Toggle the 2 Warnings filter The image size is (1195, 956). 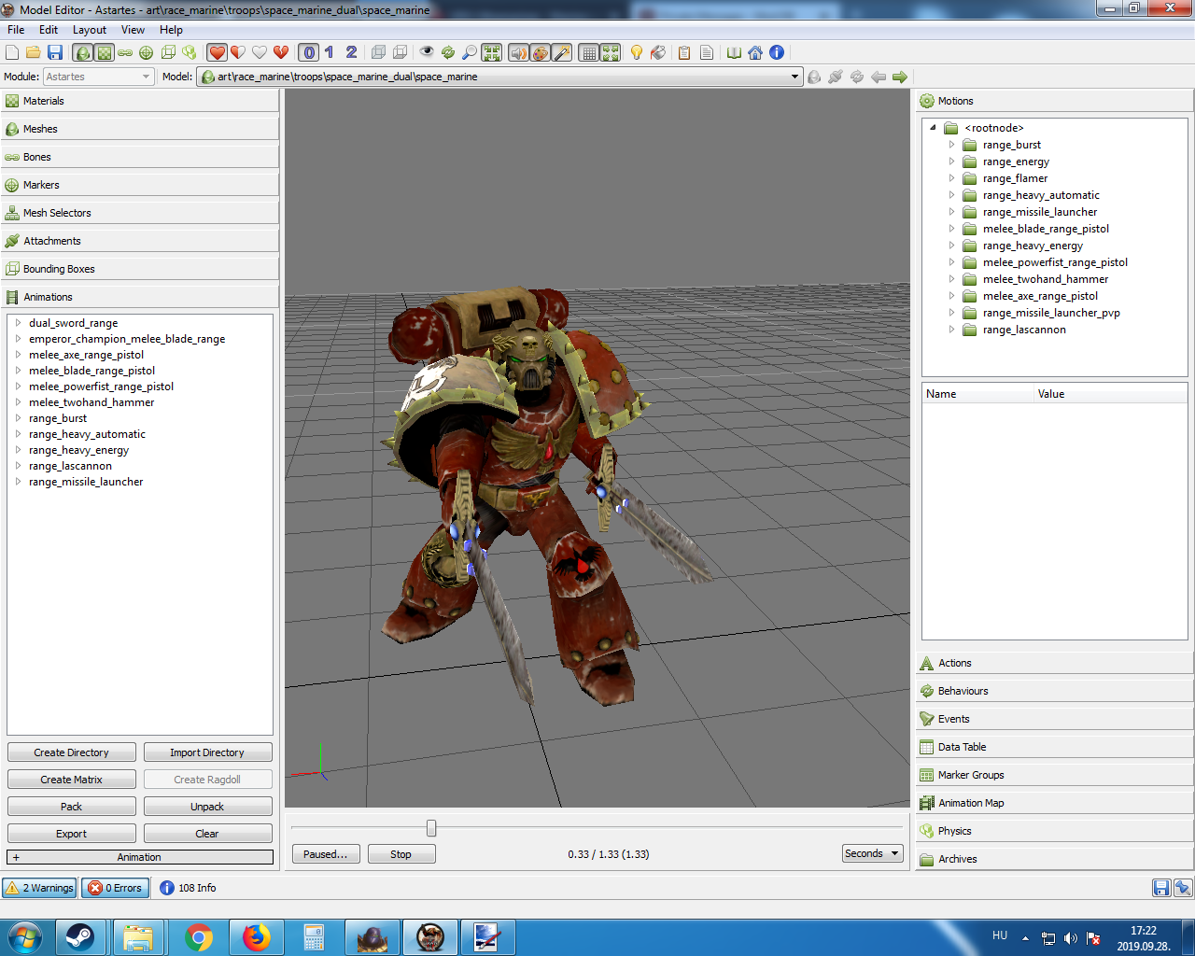pyautogui.click(x=39, y=888)
